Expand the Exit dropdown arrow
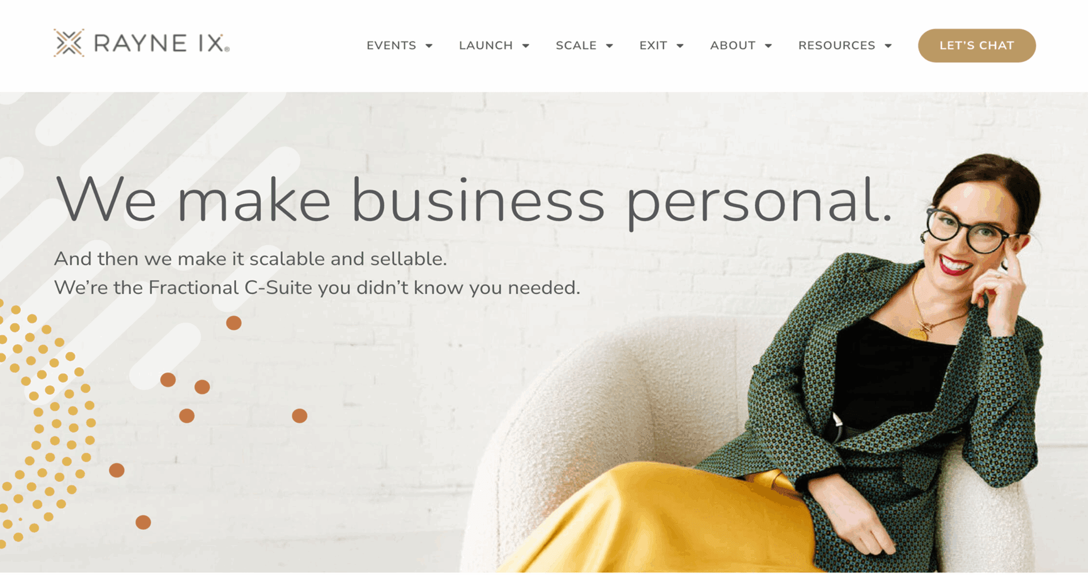The width and height of the screenshot is (1088, 575). click(680, 46)
